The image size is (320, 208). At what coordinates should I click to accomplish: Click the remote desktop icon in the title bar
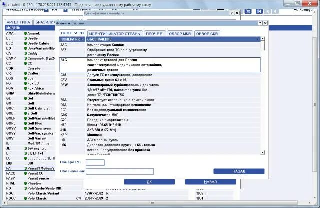pos(4,4)
